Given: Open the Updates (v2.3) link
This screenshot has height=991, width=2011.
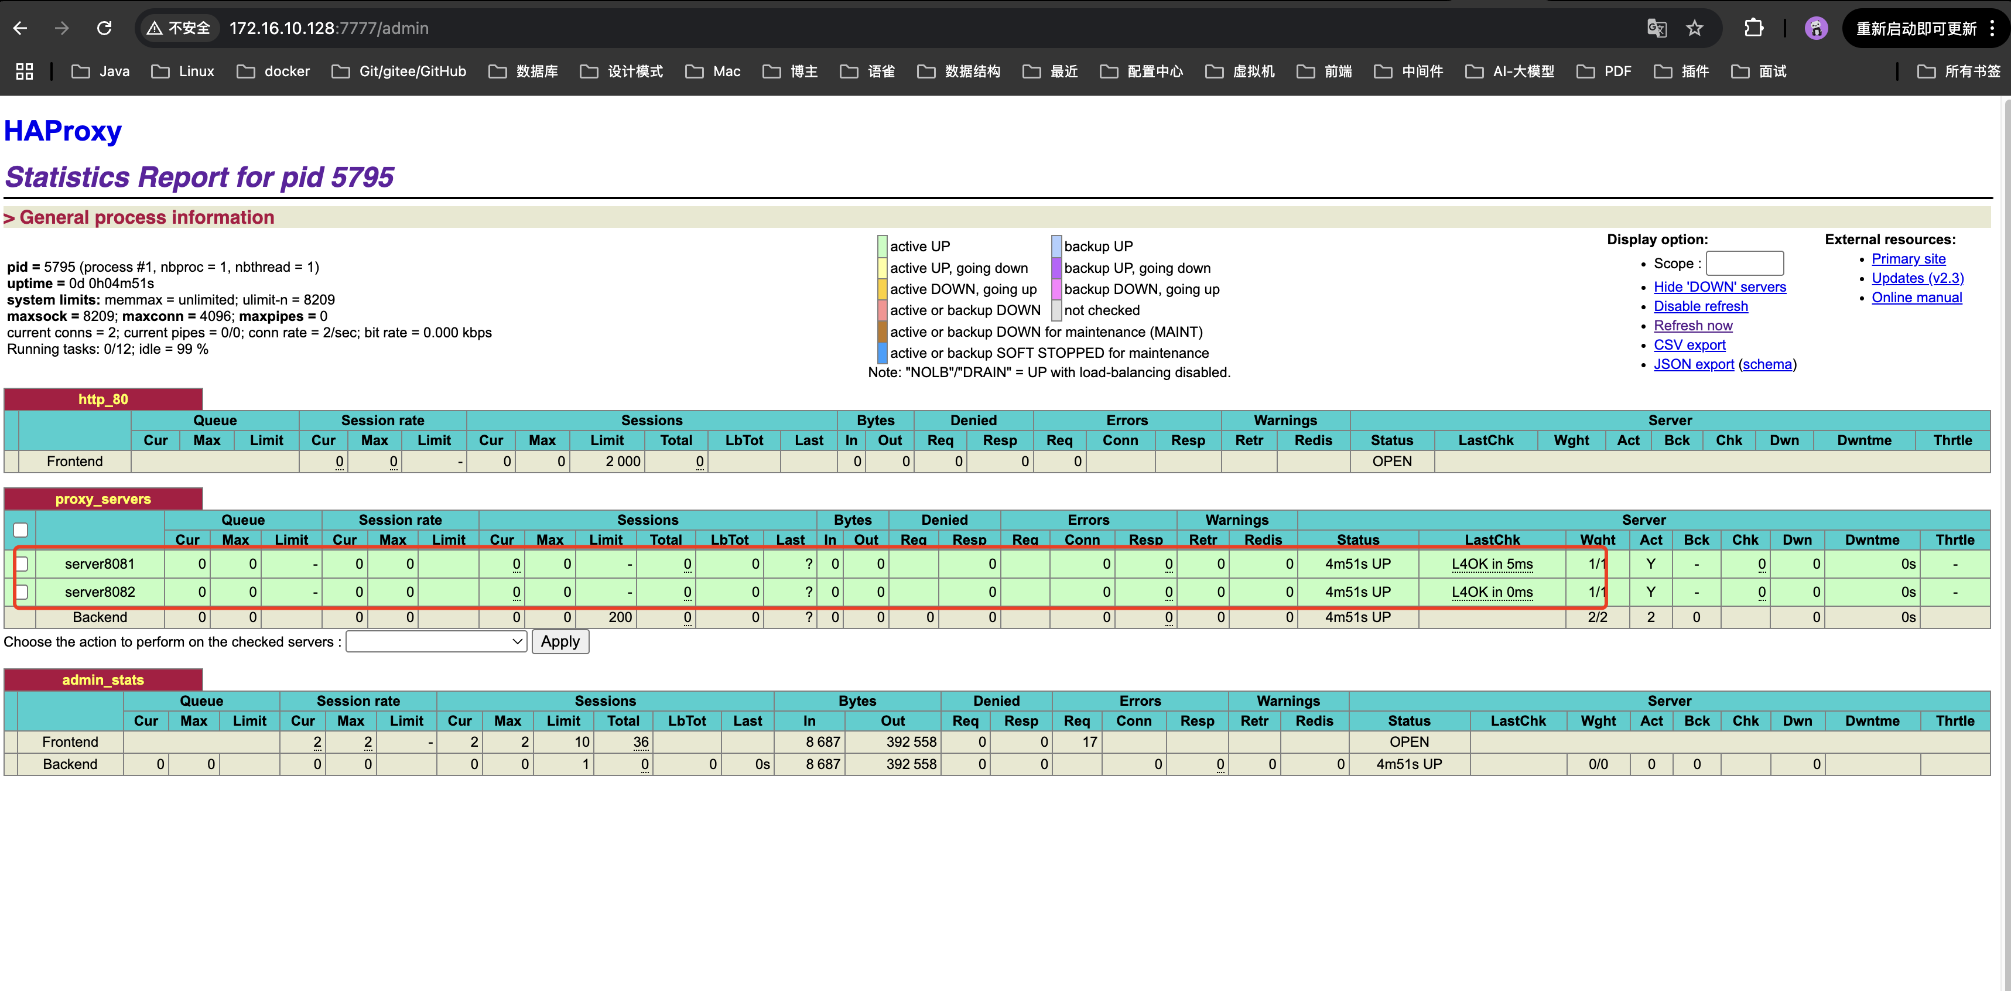Looking at the screenshot, I should pyautogui.click(x=1917, y=278).
